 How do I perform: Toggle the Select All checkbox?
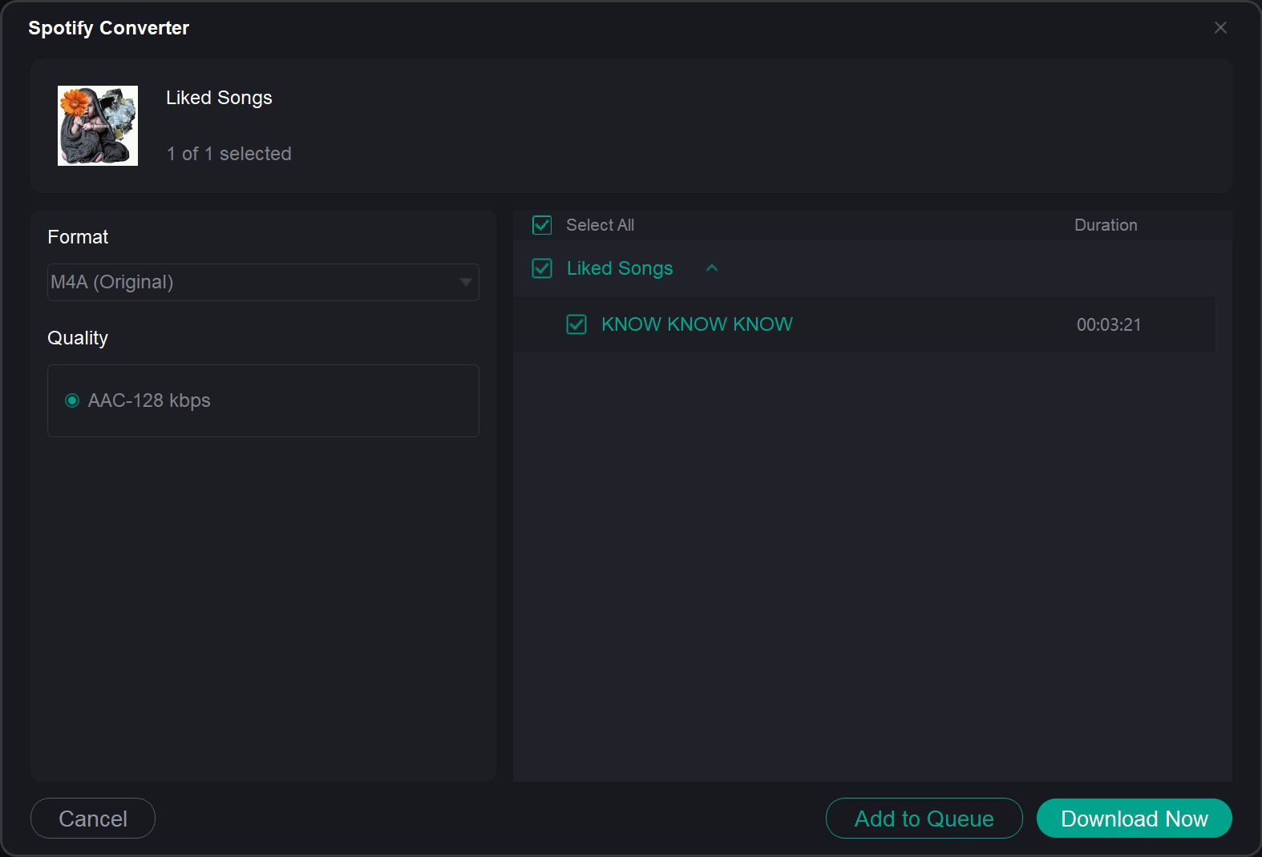[542, 225]
